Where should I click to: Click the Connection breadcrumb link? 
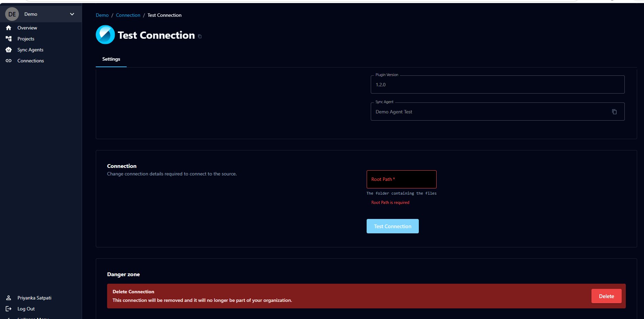128,15
